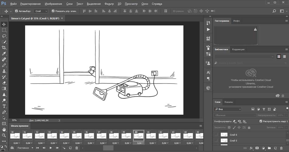Select the Horizontal Type tool
The width and height of the screenshot is (289, 152).
4,106
